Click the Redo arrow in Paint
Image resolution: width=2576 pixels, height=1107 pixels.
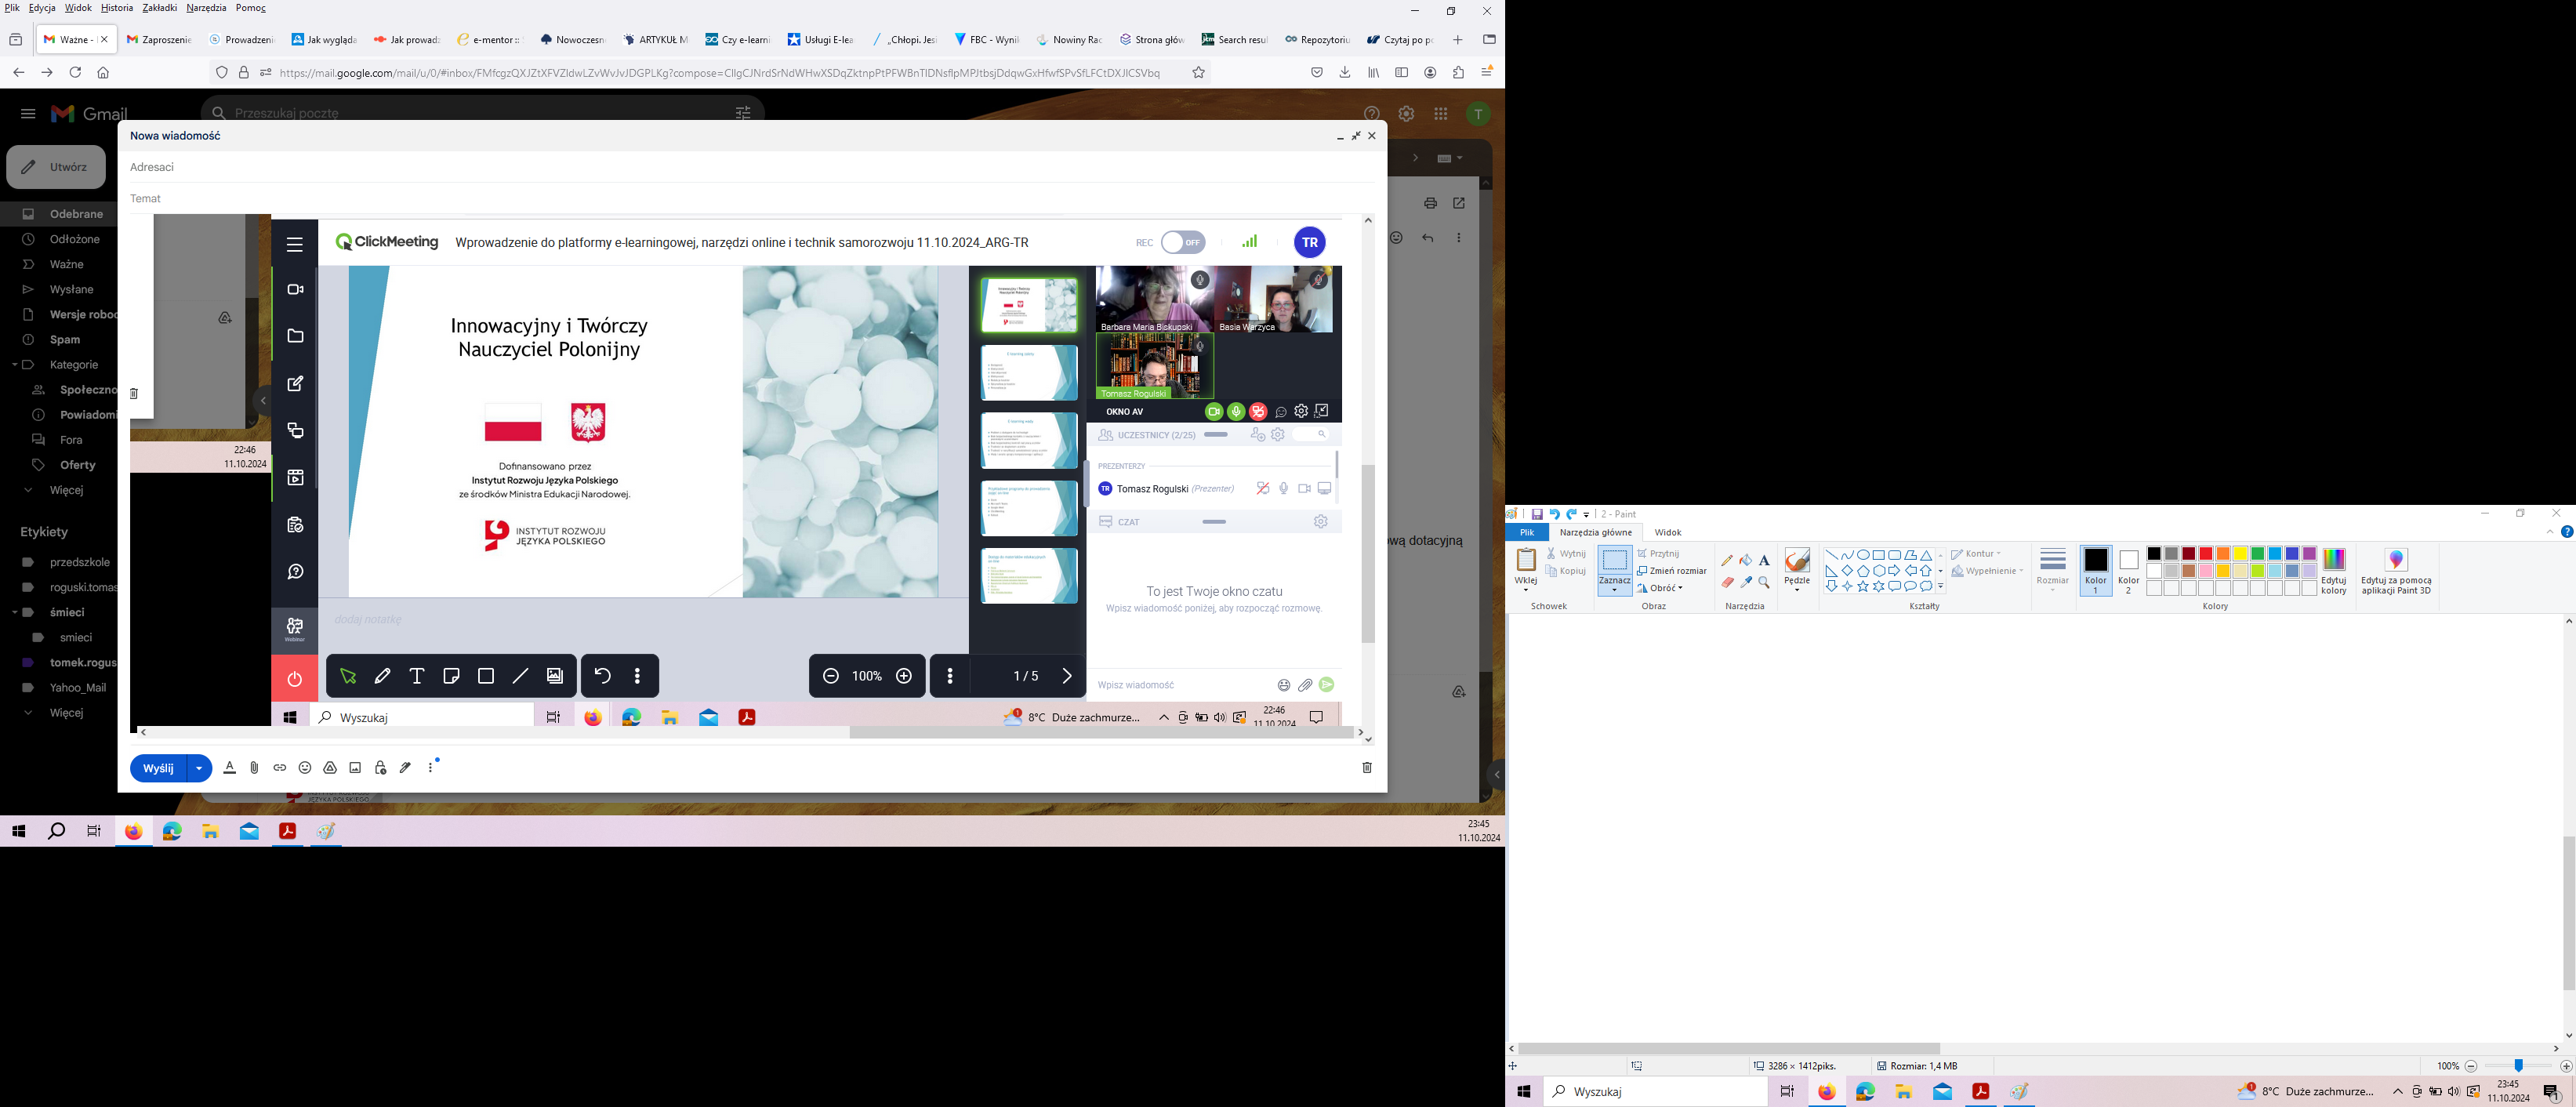point(1571,514)
